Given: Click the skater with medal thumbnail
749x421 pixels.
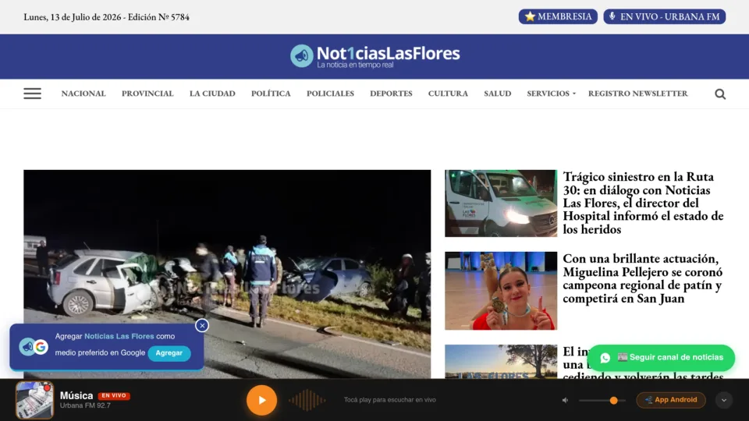Looking at the screenshot, I should point(501,291).
